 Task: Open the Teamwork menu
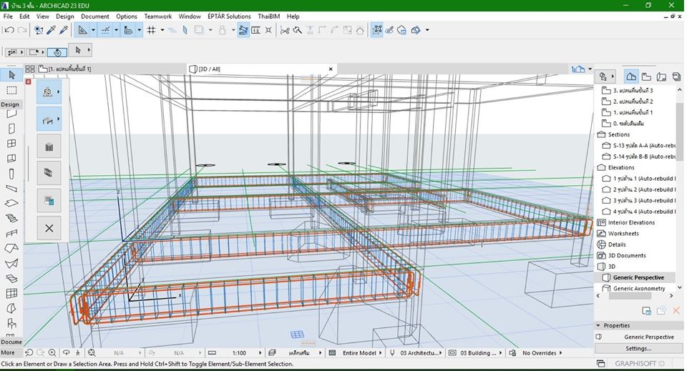pyautogui.click(x=158, y=16)
